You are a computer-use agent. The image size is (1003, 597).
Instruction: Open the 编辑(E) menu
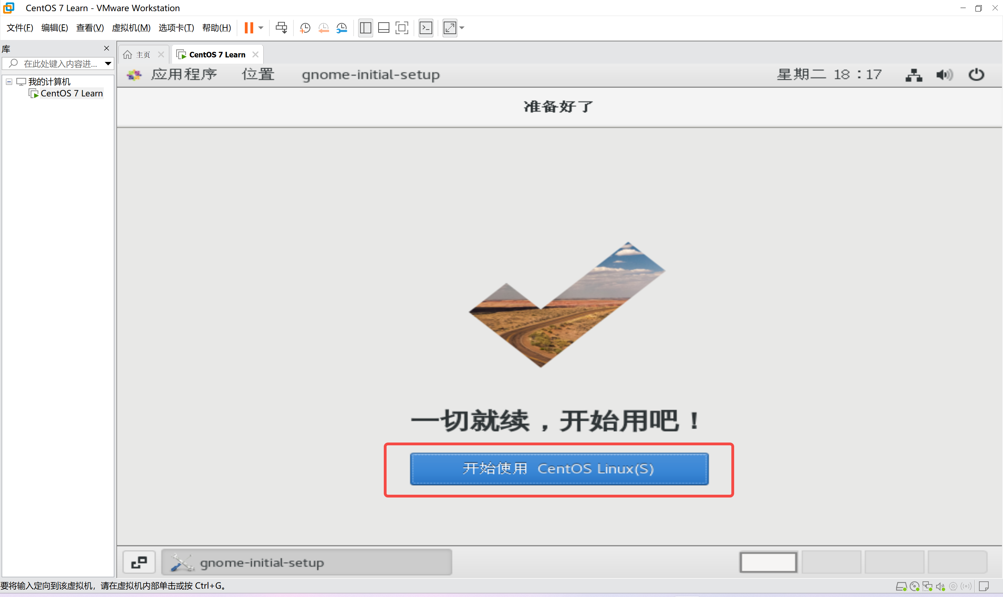55,28
